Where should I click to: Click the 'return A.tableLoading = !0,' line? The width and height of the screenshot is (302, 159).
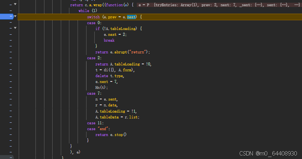123,64
